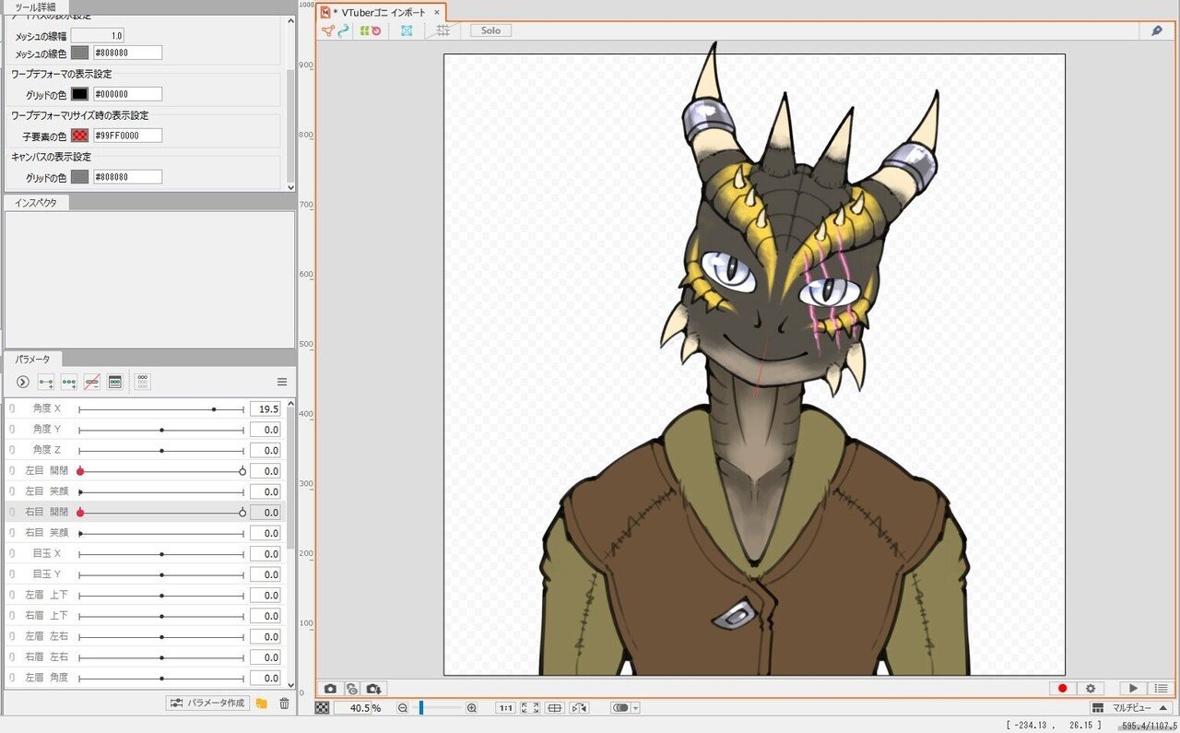The width and height of the screenshot is (1180, 733).
Task: Click the orange path edit icon in canvas toolbar
Action: (x=328, y=30)
